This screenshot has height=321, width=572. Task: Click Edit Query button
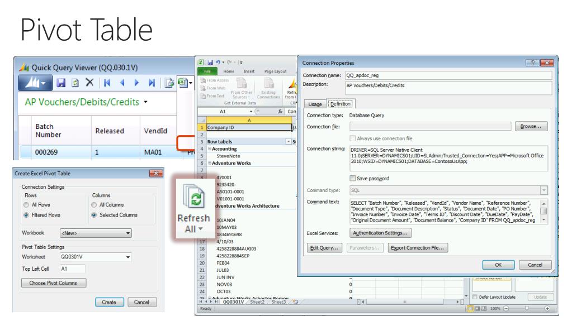324,248
